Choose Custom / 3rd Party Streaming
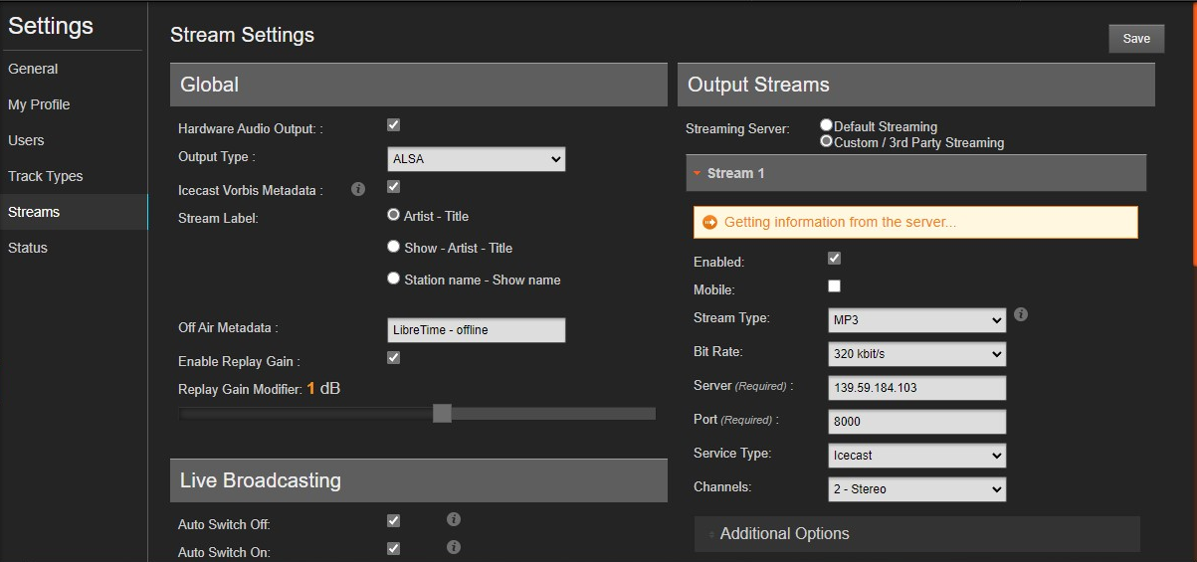This screenshot has width=1197, height=562. pos(826,141)
